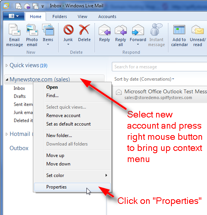Click Properties in context menu
The image size is (207, 215).
(x=72, y=187)
